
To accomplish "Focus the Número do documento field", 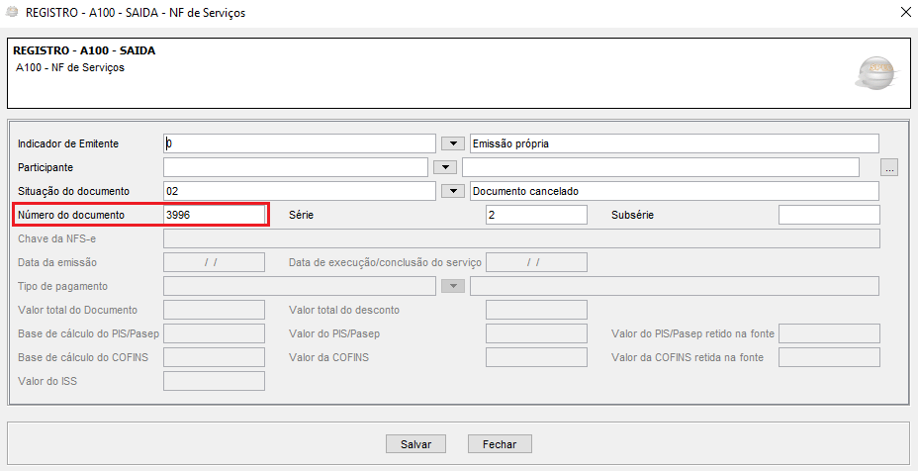I will coord(215,215).
